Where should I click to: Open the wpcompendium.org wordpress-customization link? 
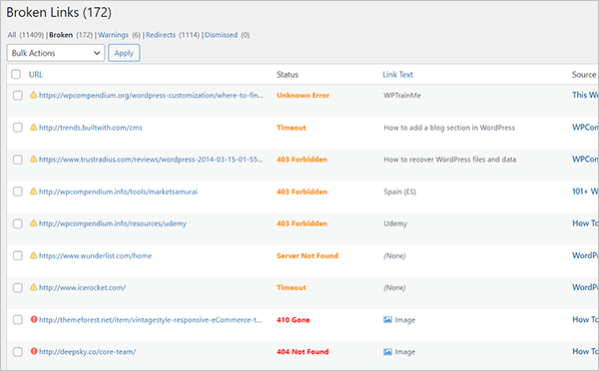click(x=151, y=96)
